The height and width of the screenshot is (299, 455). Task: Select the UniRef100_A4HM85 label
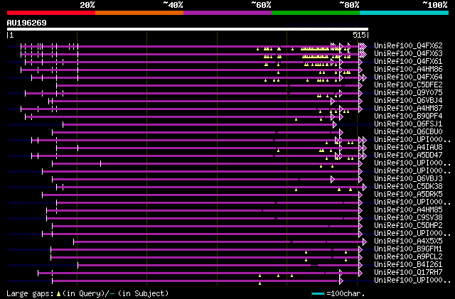408,210
